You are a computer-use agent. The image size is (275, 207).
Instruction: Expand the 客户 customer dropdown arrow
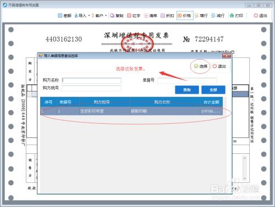[x=106, y=16]
